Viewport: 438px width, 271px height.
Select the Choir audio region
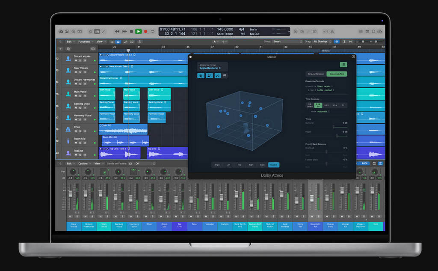123,129
